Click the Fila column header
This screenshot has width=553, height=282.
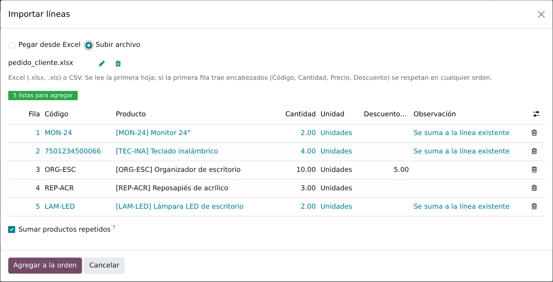34,114
